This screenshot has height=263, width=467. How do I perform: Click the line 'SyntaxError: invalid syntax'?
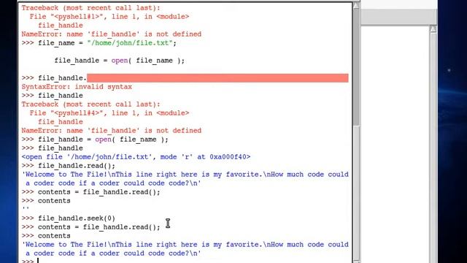pos(77,87)
